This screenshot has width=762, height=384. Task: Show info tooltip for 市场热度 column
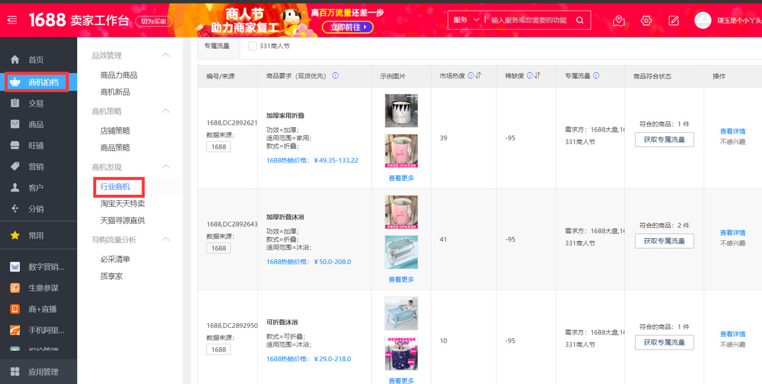point(471,76)
